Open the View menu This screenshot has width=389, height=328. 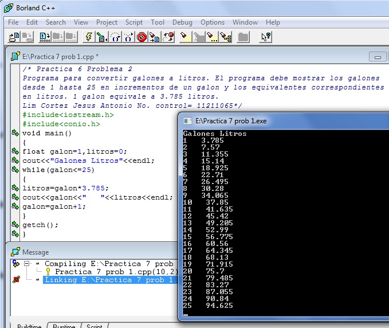(x=81, y=22)
